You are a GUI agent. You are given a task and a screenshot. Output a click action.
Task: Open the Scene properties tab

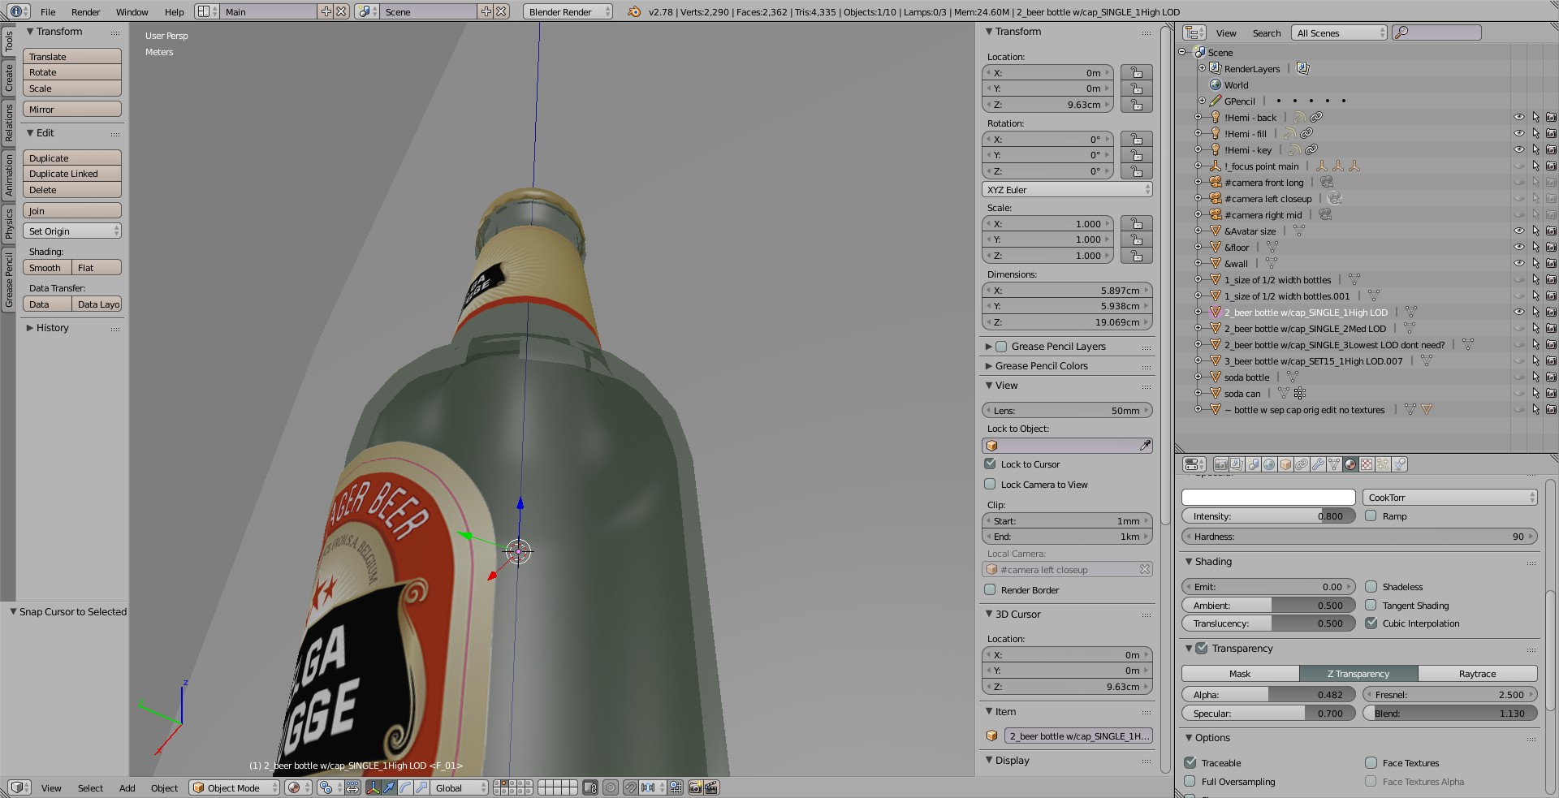[1253, 464]
